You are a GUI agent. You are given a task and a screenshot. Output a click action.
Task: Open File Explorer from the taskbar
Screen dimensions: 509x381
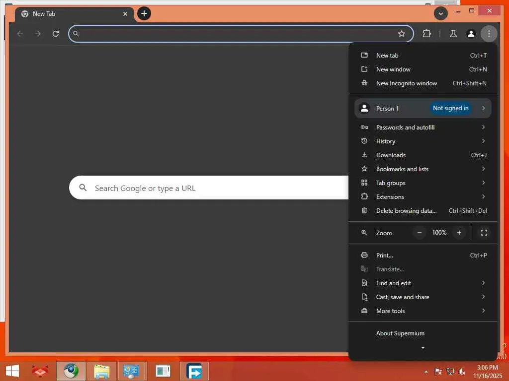point(101,371)
